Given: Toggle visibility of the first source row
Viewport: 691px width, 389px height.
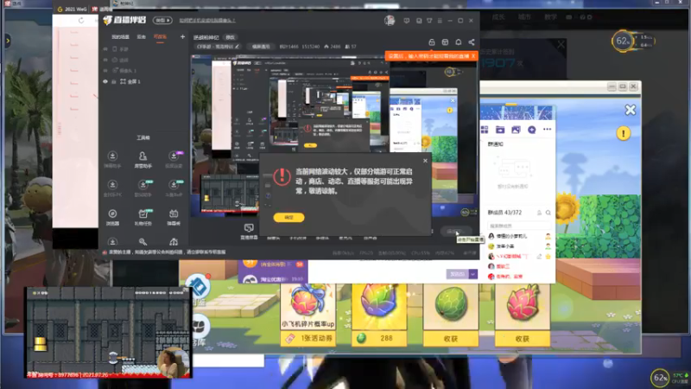Looking at the screenshot, I should (105, 49).
